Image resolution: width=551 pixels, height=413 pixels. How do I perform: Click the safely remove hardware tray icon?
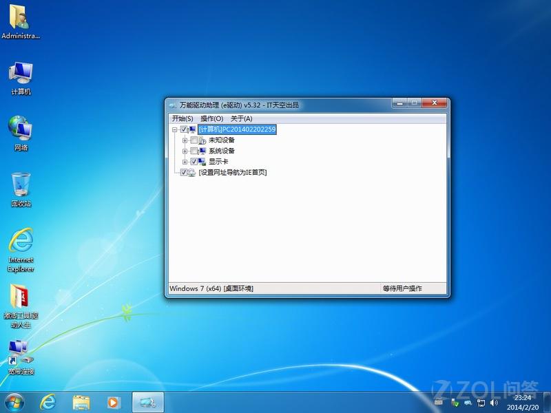[455, 403]
